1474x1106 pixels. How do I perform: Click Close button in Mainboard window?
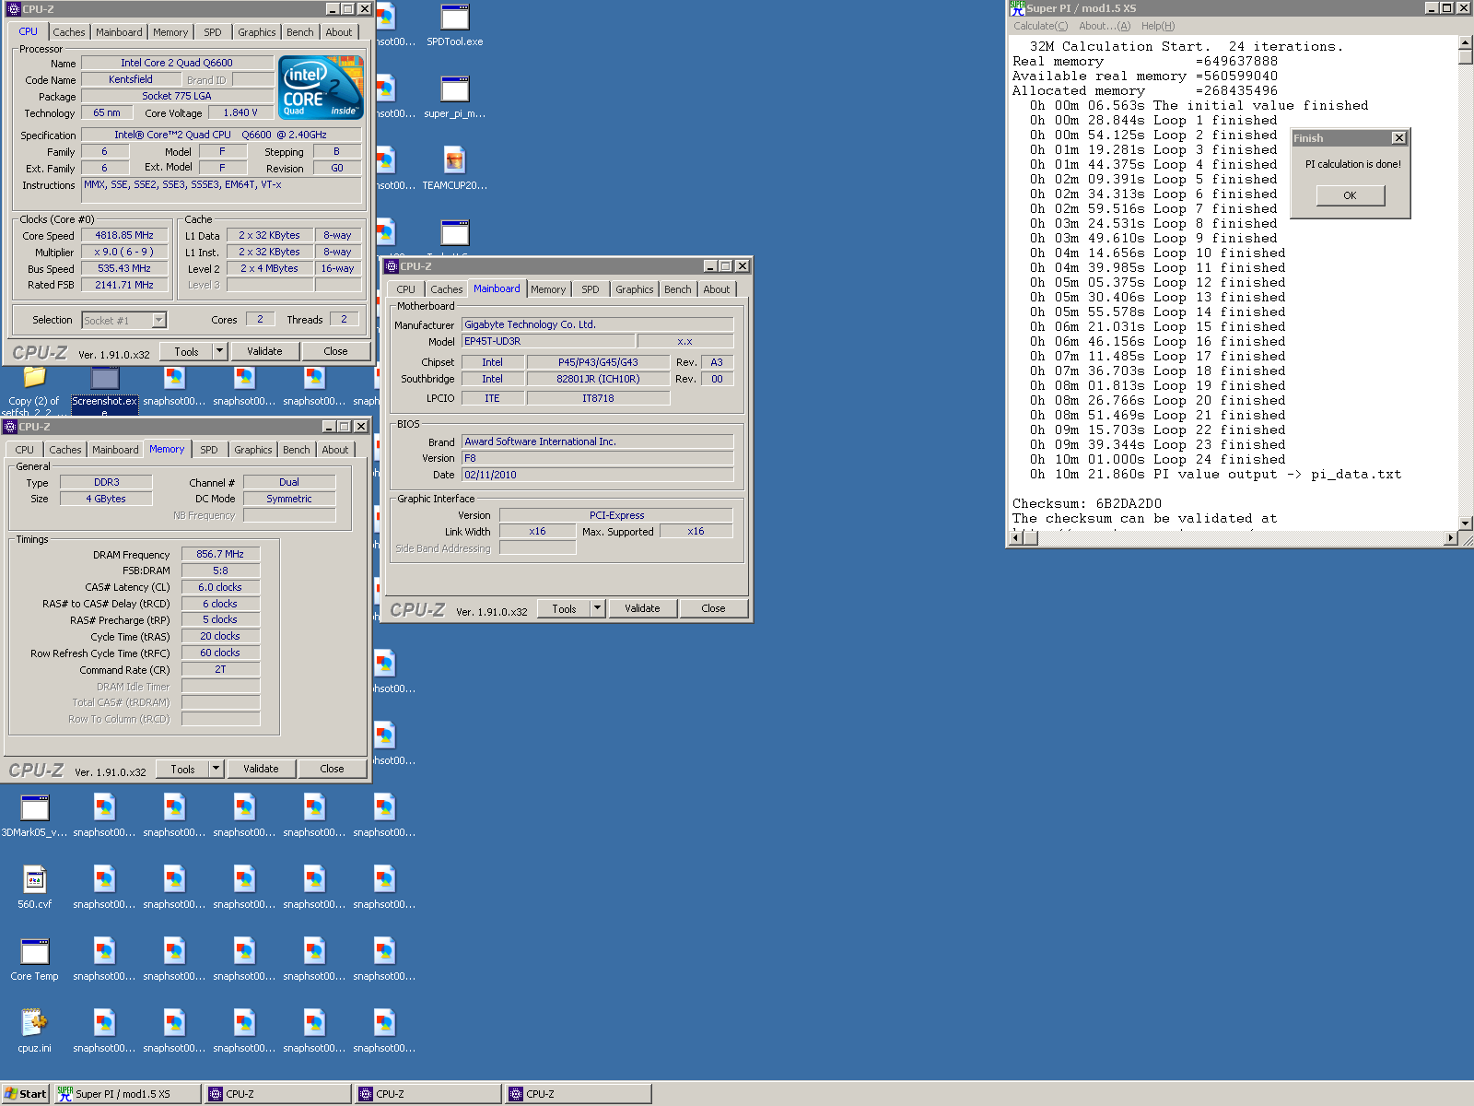click(713, 608)
